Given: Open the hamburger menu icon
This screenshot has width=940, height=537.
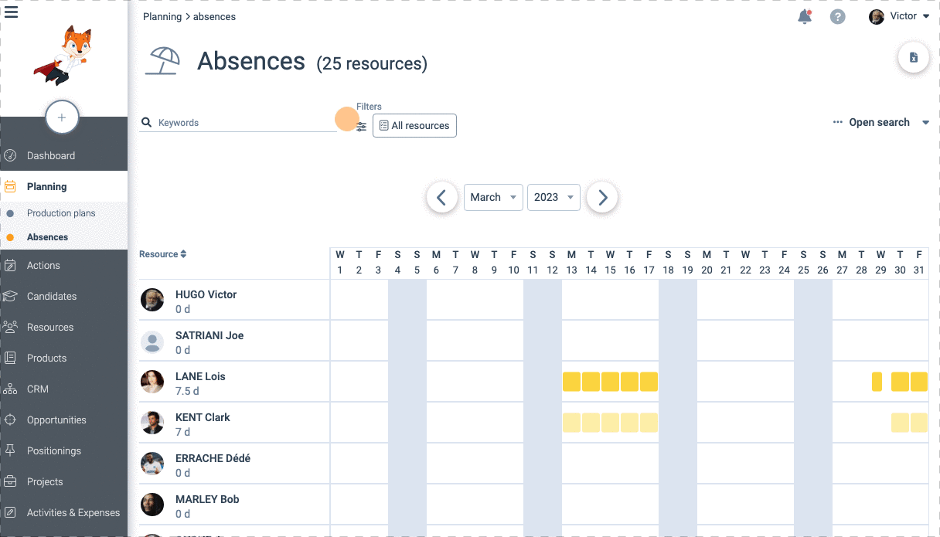Looking at the screenshot, I should pos(12,12).
